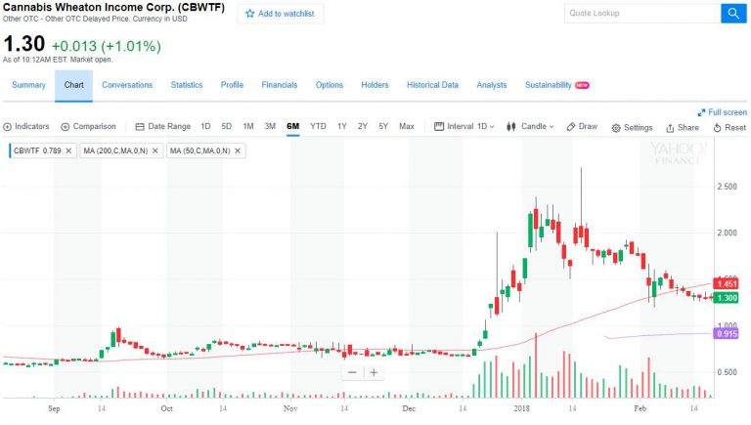751x425 pixels.
Task: Reset the chart view
Action: pos(729,128)
